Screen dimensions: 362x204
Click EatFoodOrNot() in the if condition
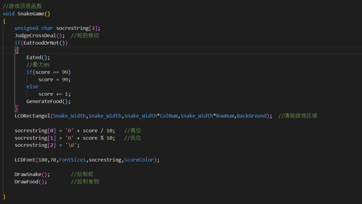44,43
